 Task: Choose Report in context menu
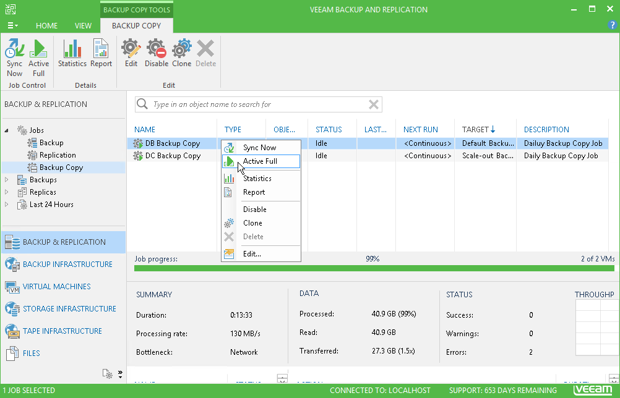coord(261,192)
